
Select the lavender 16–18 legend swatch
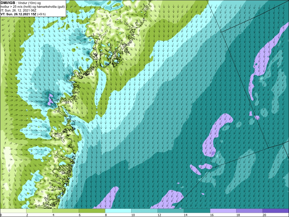[x=223, y=211]
